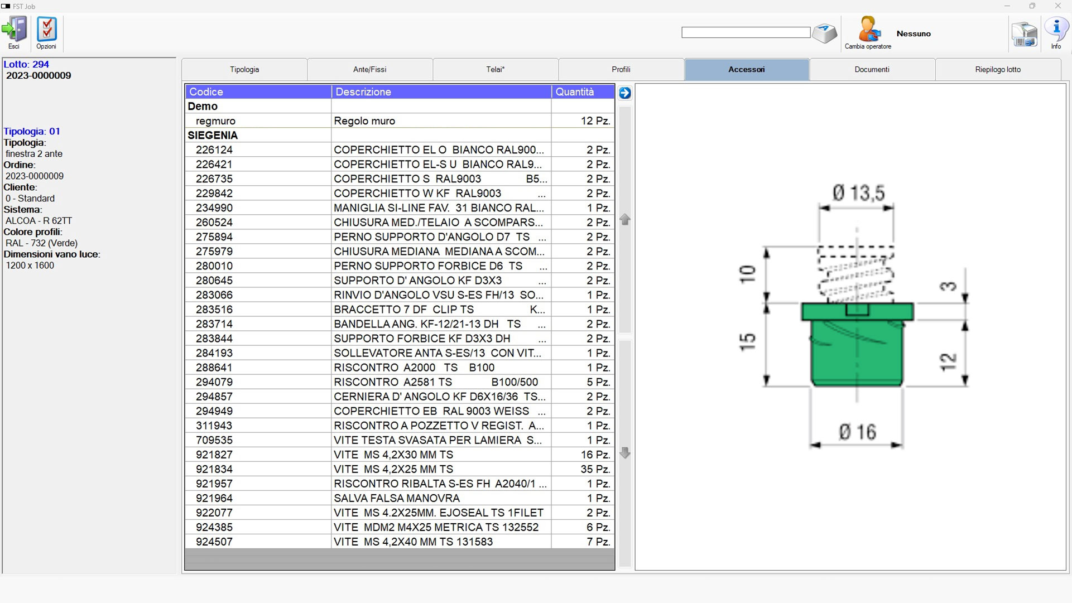Select VITE MS 4,2X40 row 924507
This screenshot has height=603, width=1072.
[x=400, y=541]
